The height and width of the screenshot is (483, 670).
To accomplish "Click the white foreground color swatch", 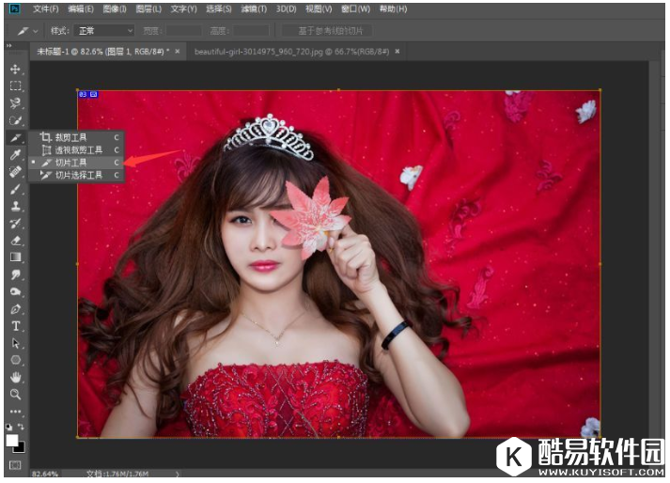I will pyautogui.click(x=11, y=439).
